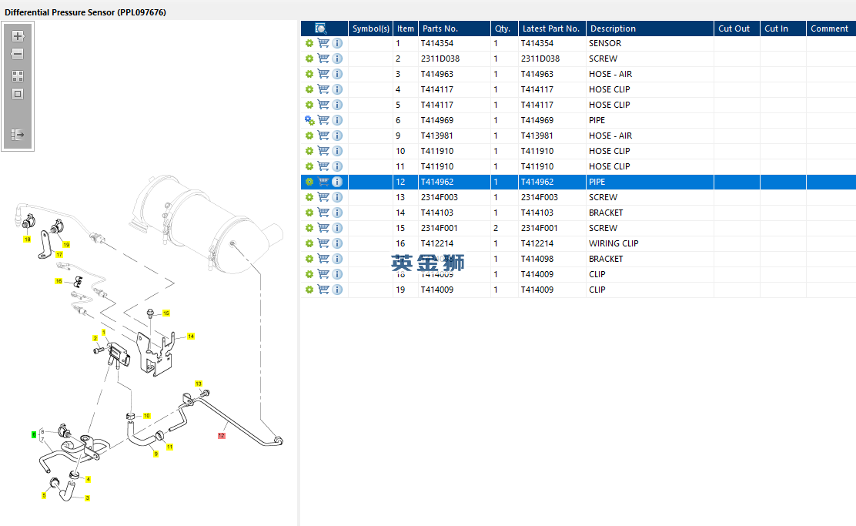Viewport: 856px width, 526px height.
Task: Add item 10 HOSE CLIP to cart
Action: 324,151
